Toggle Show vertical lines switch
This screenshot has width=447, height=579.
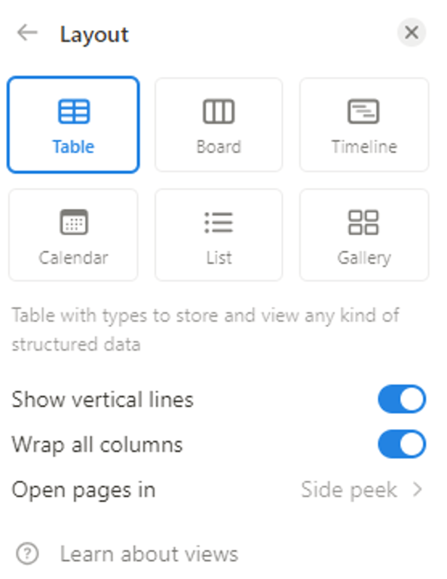(x=402, y=399)
